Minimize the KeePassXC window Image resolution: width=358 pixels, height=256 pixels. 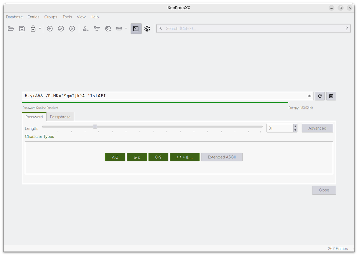click(332, 8)
